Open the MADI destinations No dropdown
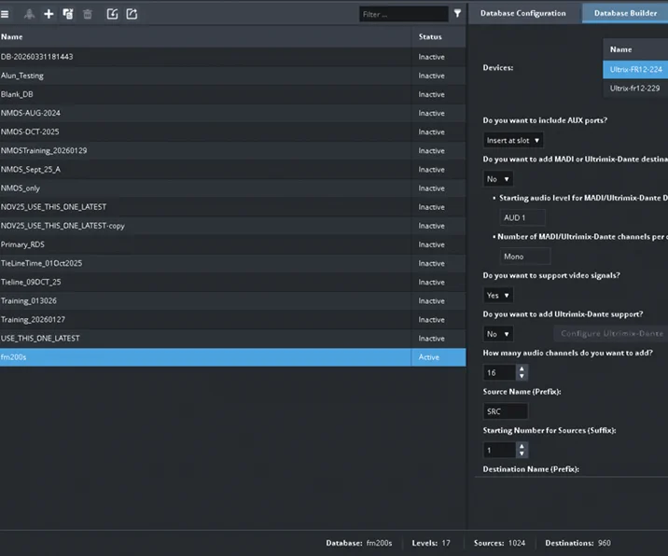 498,179
